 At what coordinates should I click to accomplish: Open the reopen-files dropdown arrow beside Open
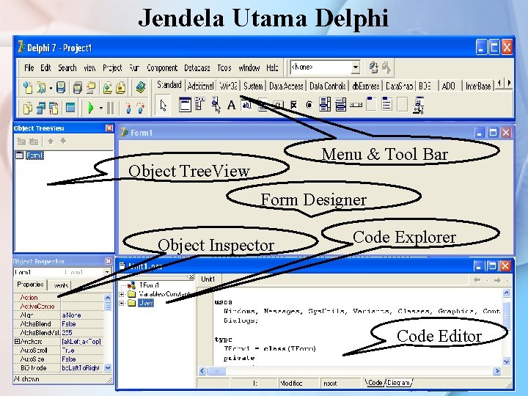51,88
